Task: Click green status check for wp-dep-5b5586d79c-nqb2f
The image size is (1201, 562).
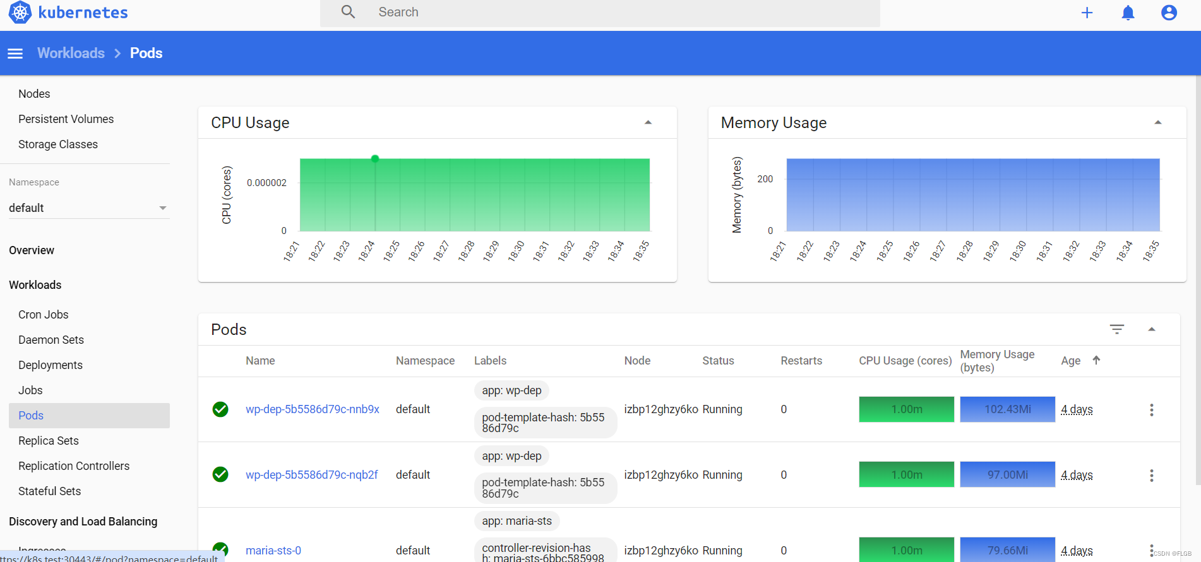Action: 220,474
